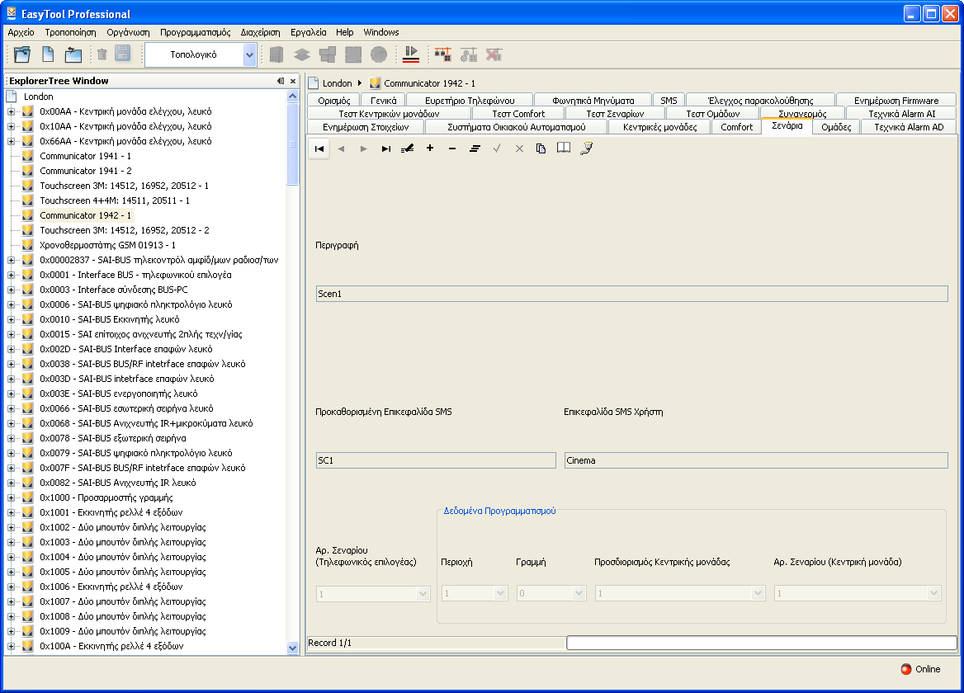Screen dimensions: 964x693
Task: Open the Αρχείο menu
Action: click(x=21, y=32)
